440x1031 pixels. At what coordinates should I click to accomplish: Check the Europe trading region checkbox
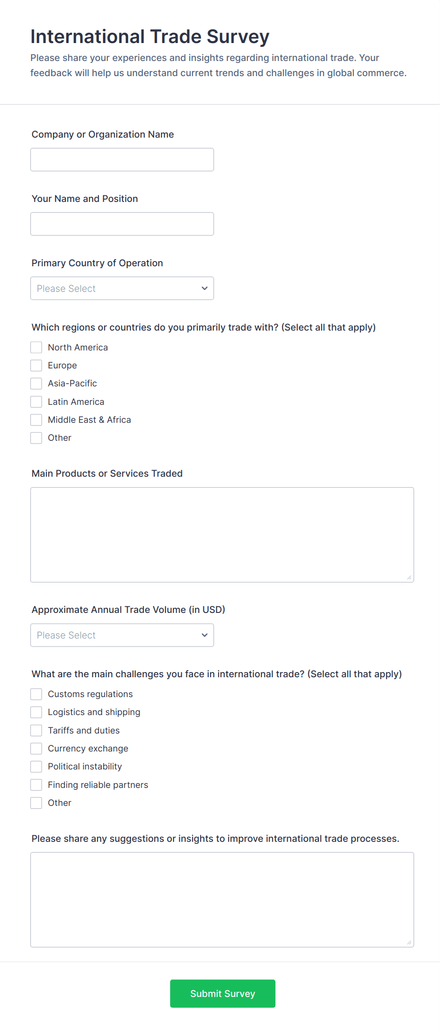36,365
